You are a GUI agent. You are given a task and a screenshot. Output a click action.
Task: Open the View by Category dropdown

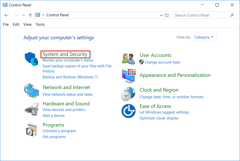pyautogui.click(x=204, y=37)
